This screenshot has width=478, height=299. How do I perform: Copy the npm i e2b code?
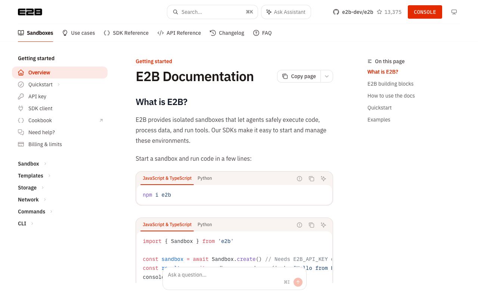(x=311, y=179)
